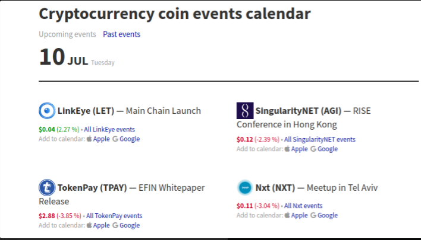Click Apple logo icon under SingularityNET event
The image size is (421, 240).
[287, 149]
